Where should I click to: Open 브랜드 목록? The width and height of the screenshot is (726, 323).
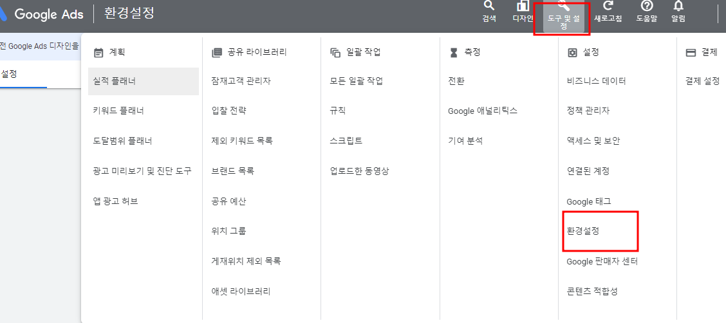[232, 171]
